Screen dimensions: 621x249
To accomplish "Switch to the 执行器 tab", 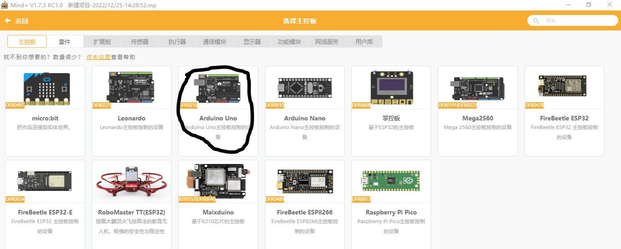I will 177,42.
